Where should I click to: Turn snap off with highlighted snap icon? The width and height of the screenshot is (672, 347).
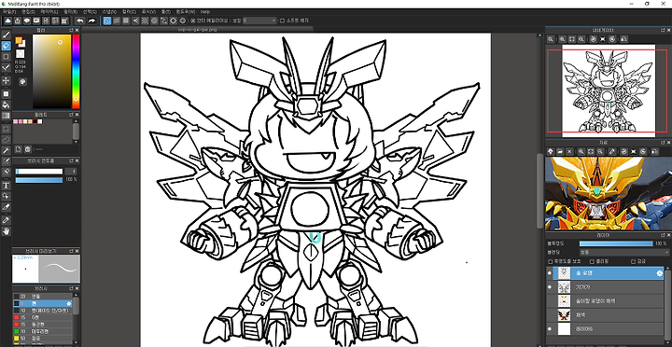pyautogui.click(x=107, y=21)
